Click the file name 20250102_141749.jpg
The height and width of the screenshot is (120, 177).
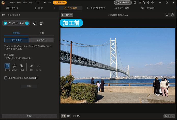pyautogui.click(x=118, y=15)
